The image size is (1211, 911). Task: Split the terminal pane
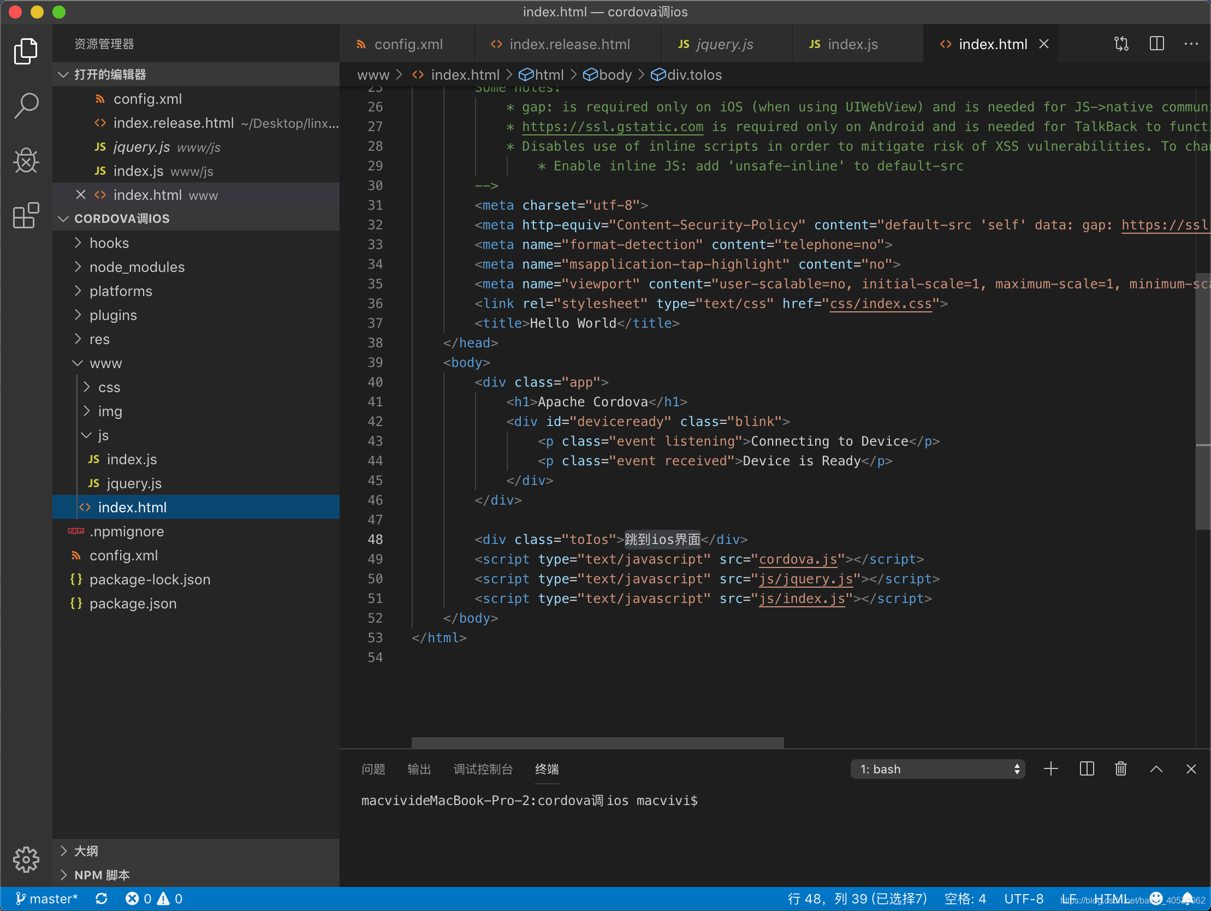1087,768
